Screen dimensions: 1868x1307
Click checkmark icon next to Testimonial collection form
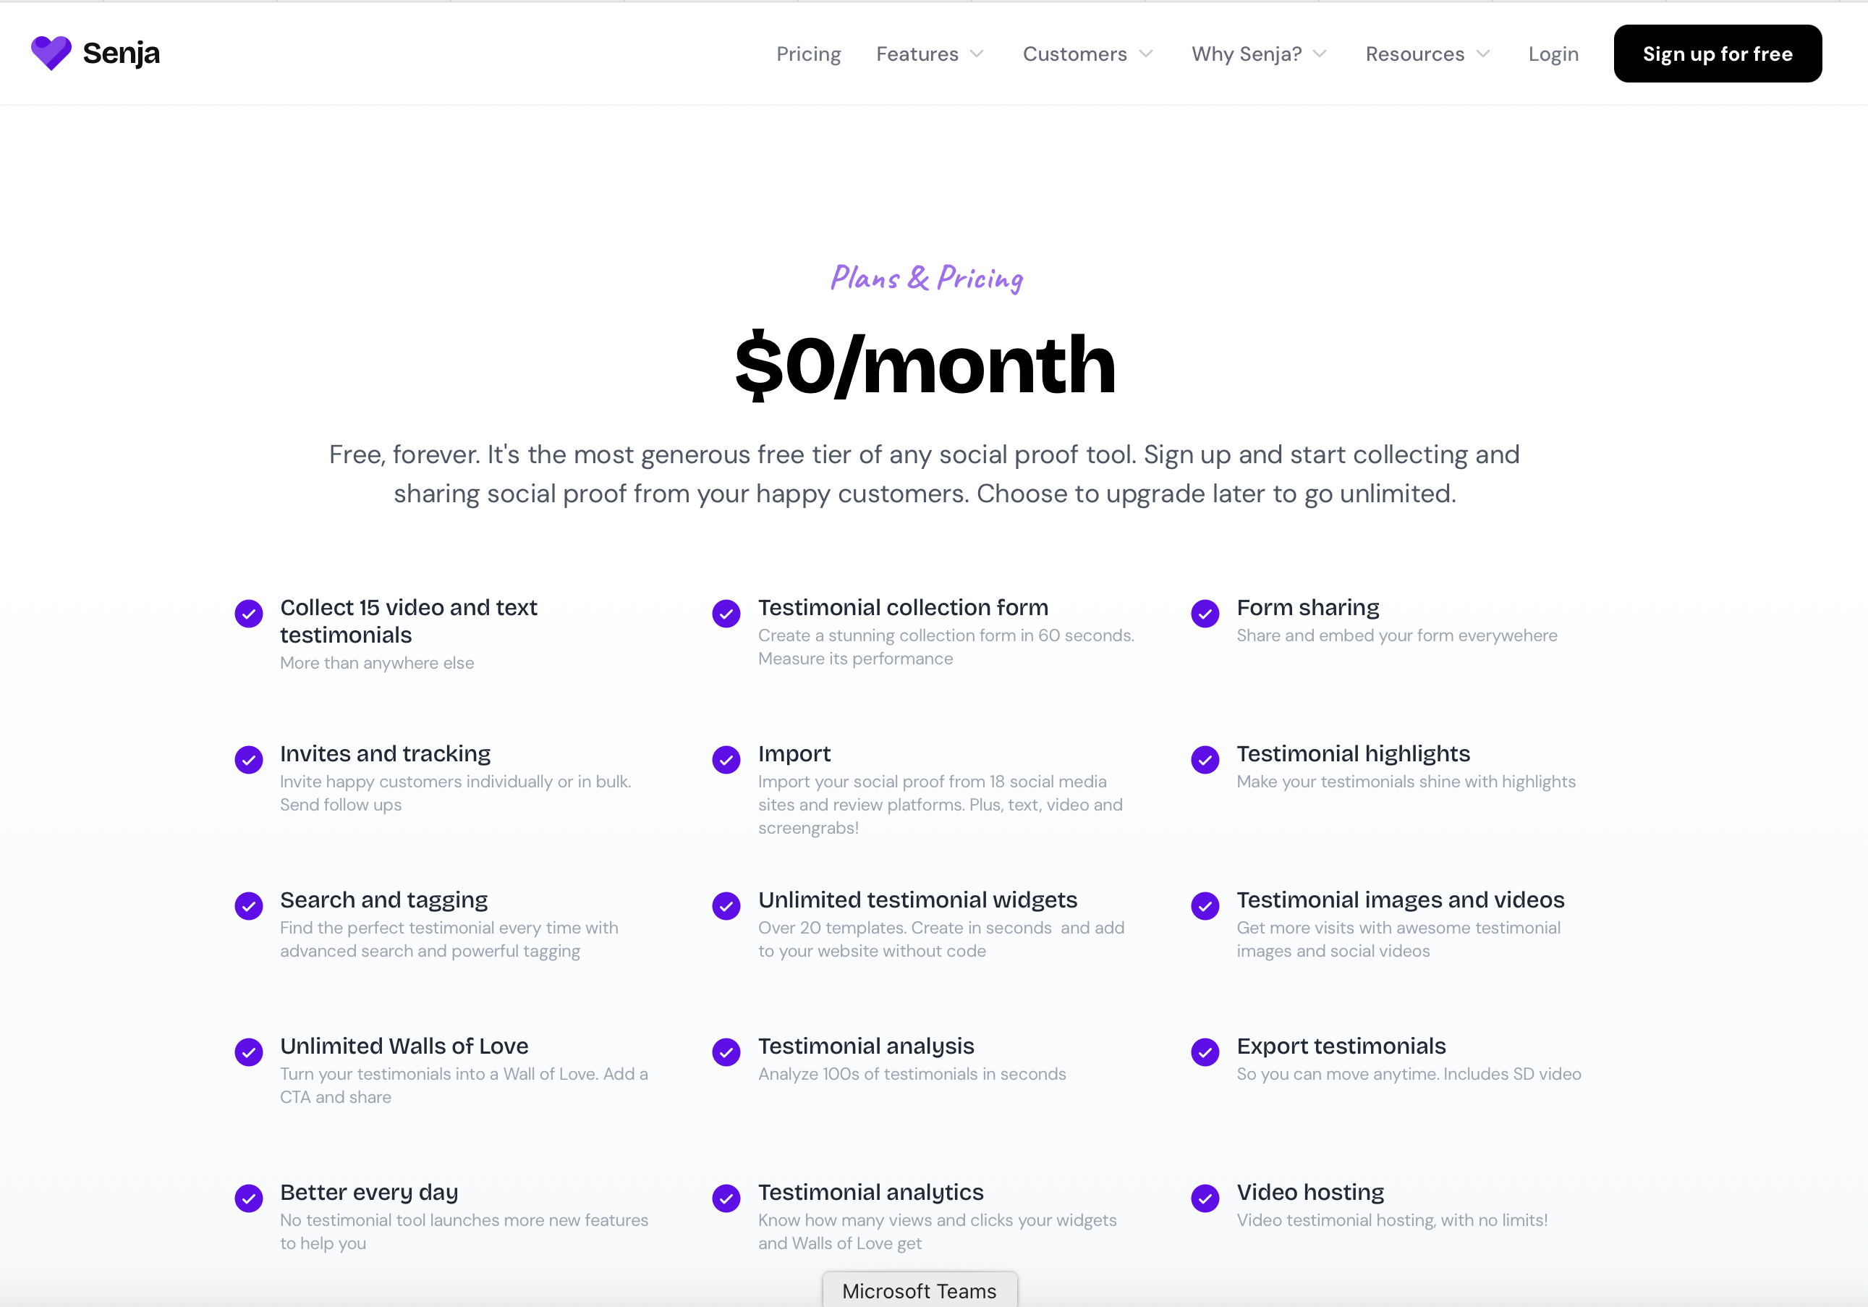click(726, 614)
